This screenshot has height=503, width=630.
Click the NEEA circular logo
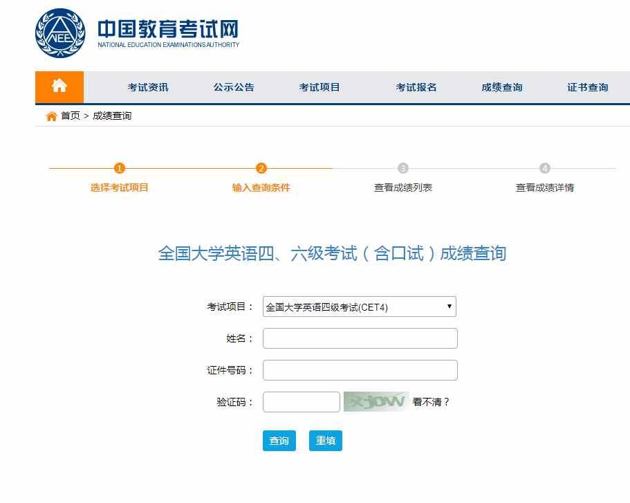[x=60, y=33]
